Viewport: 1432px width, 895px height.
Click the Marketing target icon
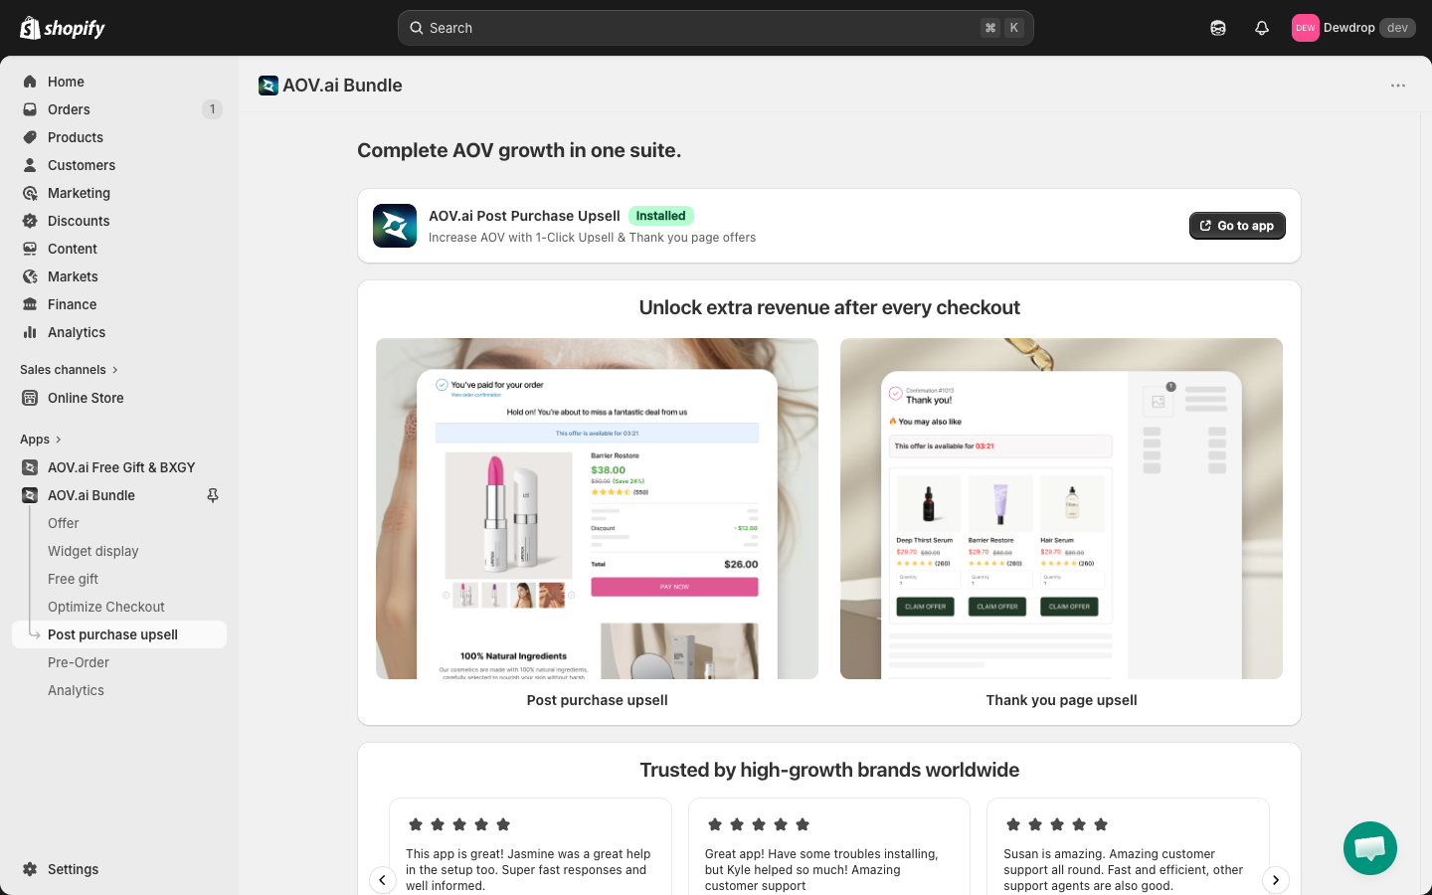(30, 193)
